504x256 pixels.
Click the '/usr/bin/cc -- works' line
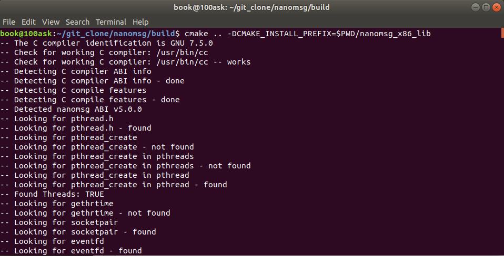[x=125, y=62]
